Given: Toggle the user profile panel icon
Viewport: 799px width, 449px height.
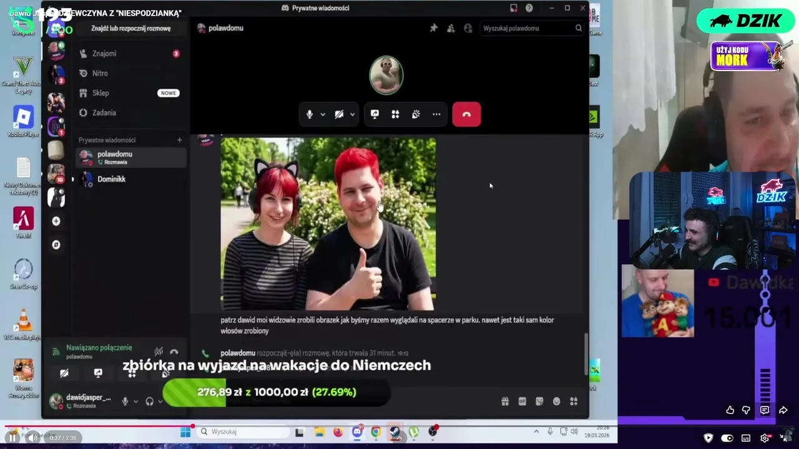Looking at the screenshot, I should tap(468, 28).
